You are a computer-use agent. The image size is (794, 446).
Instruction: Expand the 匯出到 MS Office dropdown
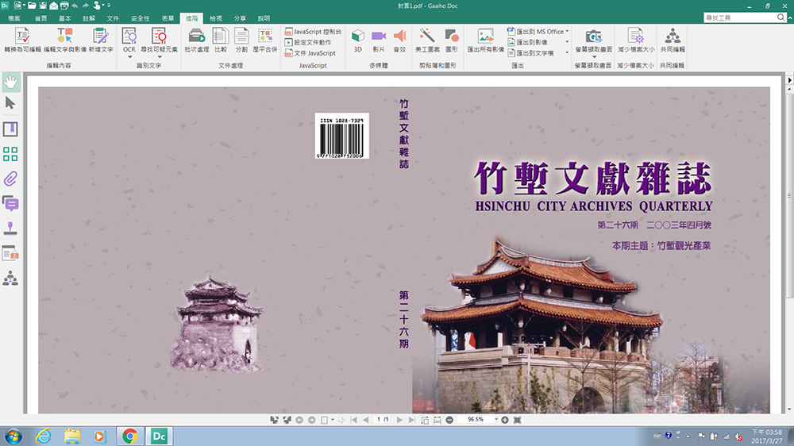(568, 32)
